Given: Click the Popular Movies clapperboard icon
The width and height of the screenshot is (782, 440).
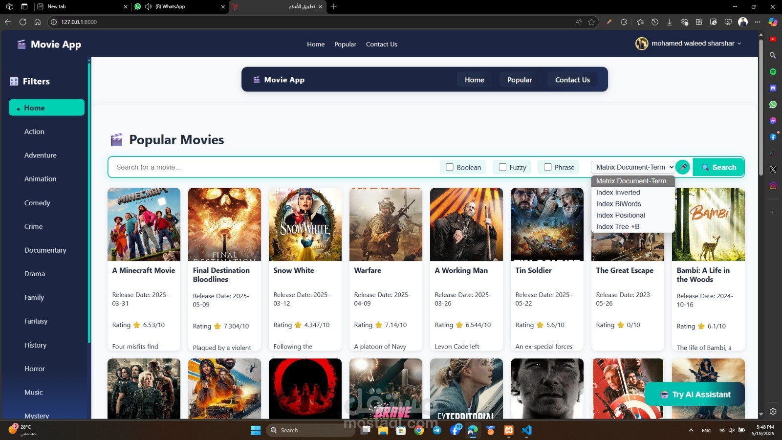Looking at the screenshot, I should pos(116,140).
